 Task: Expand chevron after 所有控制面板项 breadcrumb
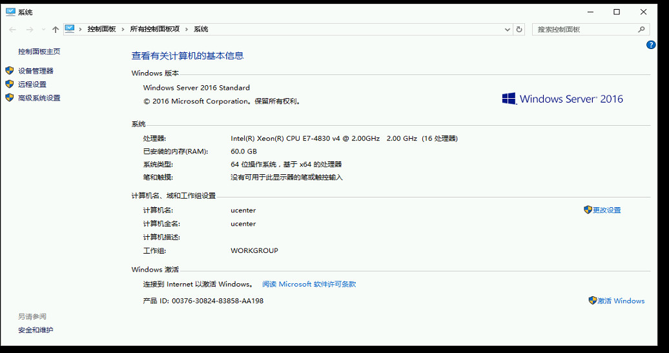click(187, 30)
